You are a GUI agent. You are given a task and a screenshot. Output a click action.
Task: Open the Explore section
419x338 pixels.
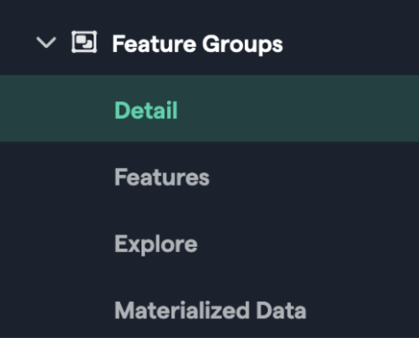pyautogui.click(x=156, y=244)
